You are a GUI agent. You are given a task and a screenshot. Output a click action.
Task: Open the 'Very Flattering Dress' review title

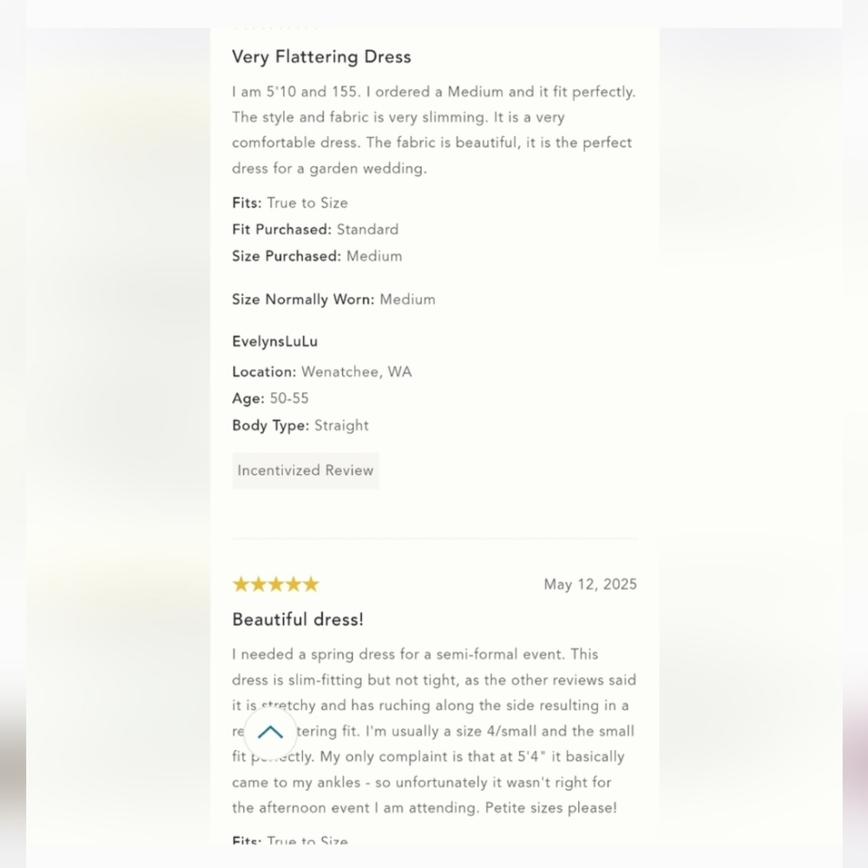(321, 57)
